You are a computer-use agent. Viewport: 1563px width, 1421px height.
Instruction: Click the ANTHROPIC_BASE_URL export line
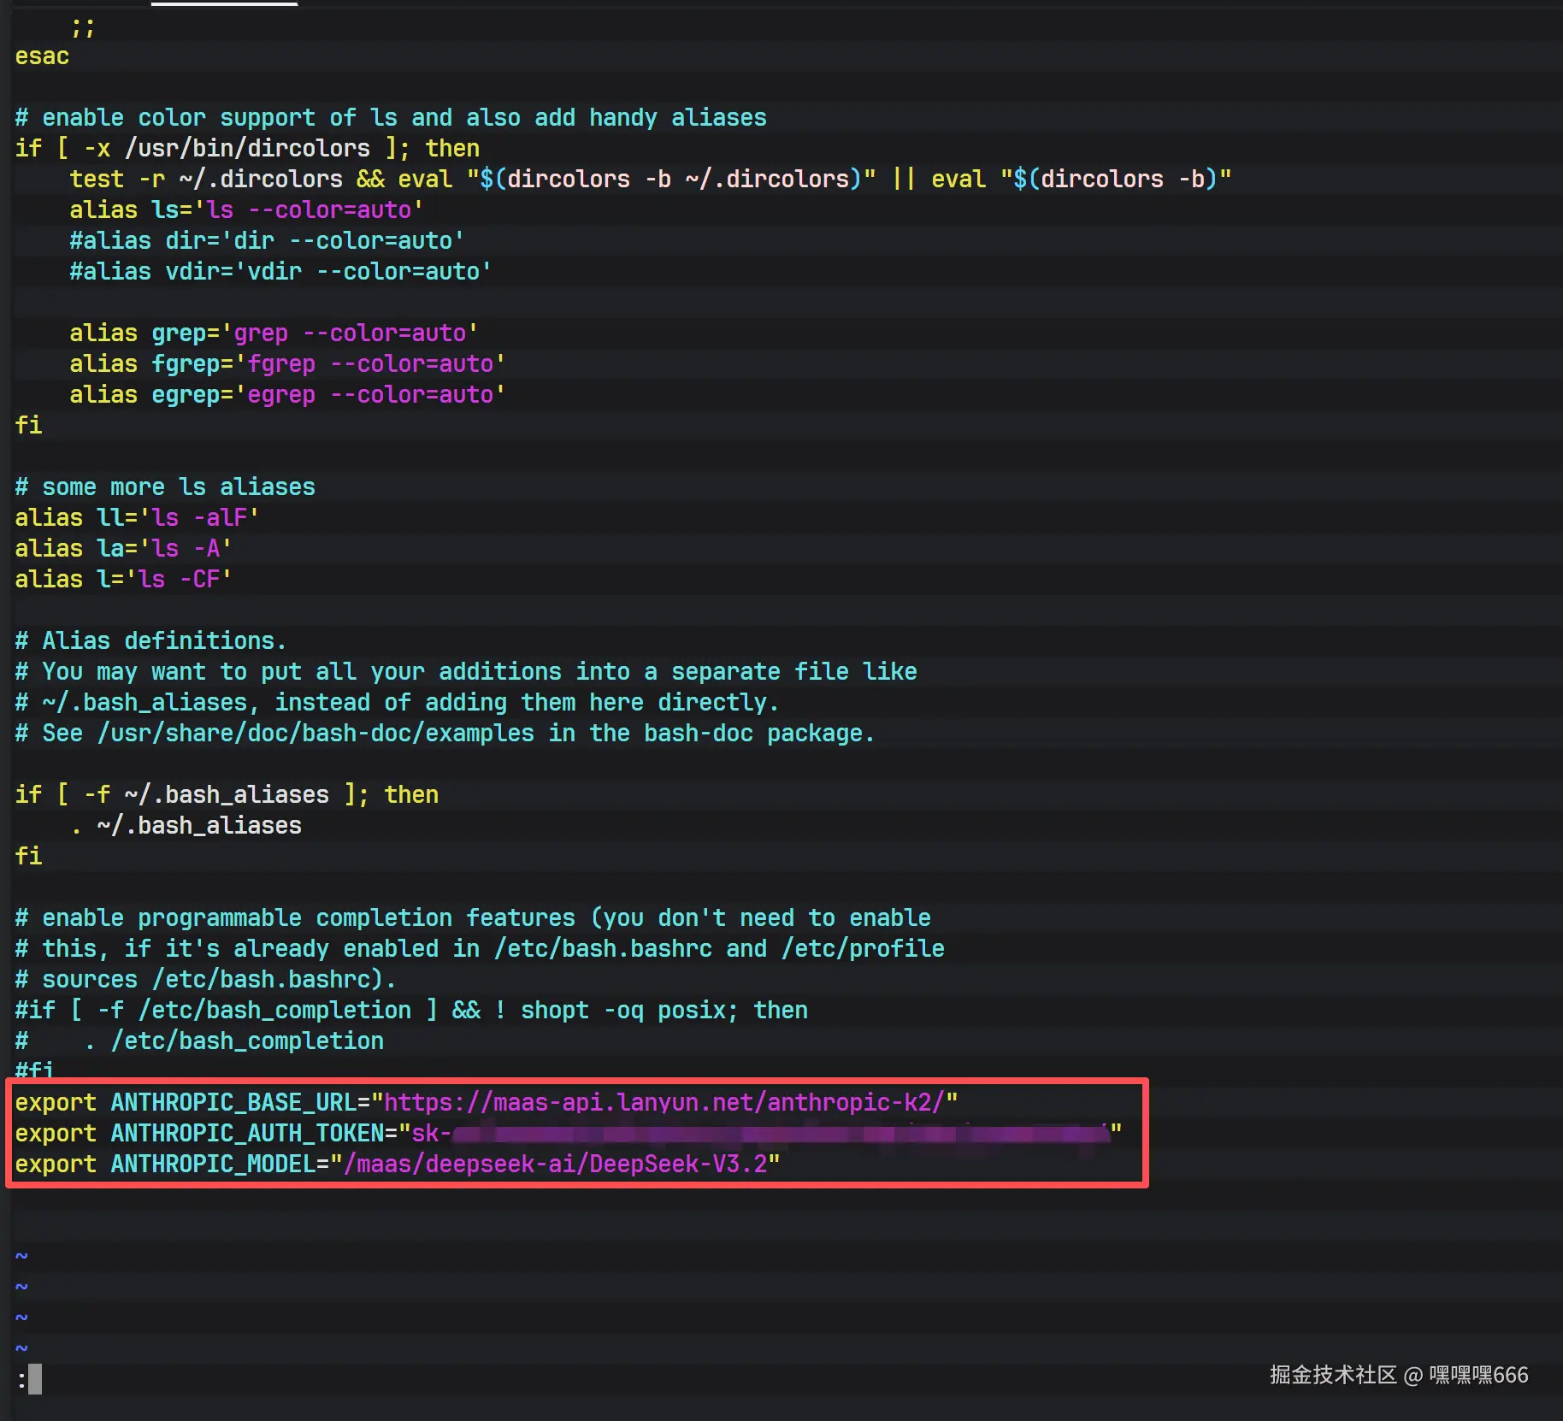(487, 1102)
